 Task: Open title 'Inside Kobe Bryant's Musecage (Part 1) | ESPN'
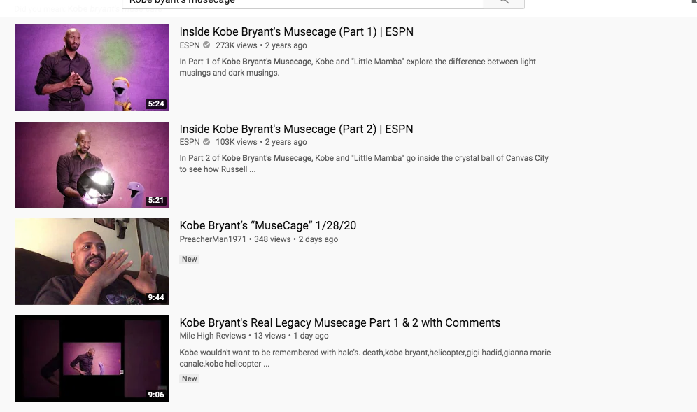click(x=297, y=32)
